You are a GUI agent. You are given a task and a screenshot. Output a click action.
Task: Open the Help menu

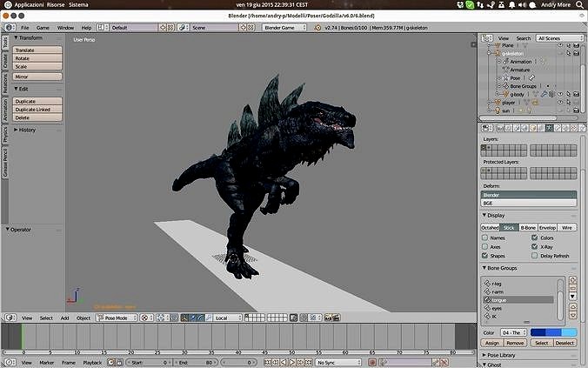tap(86, 27)
